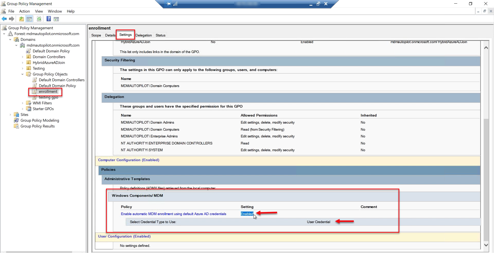Viewport: 494px width, 253px height.
Task: Open Group Policy Results node icon
Action: [x=16, y=126]
